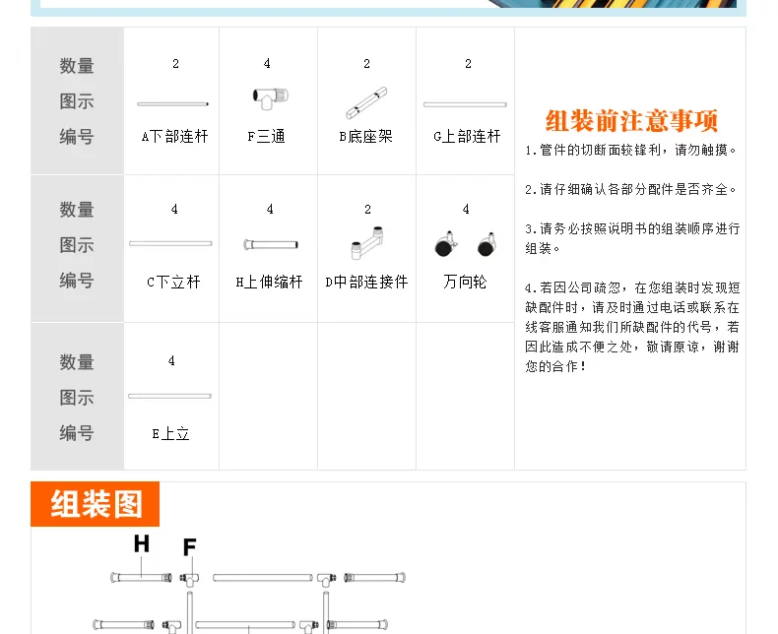Image resolution: width=778 pixels, height=634 pixels.
Task: Click the D中部连接件 label text
Action: pos(366,282)
